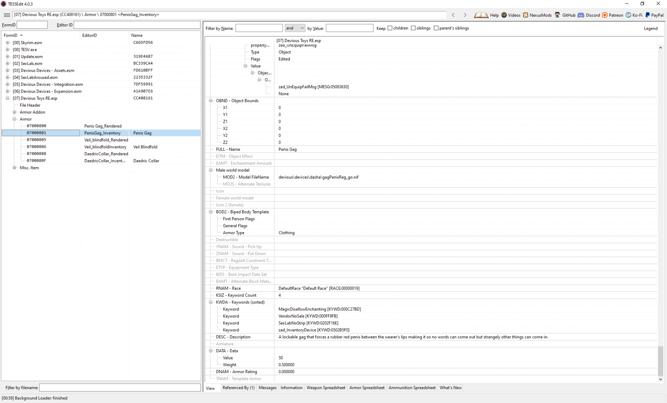The height and width of the screenshot is (403, 667).
Task: Open the PayPal donation link
Action: 654,15
